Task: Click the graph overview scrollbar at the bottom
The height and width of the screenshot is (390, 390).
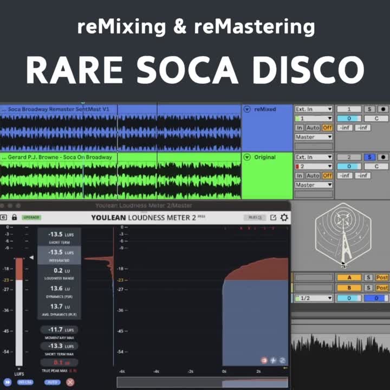Action: [x=202, y=382]
